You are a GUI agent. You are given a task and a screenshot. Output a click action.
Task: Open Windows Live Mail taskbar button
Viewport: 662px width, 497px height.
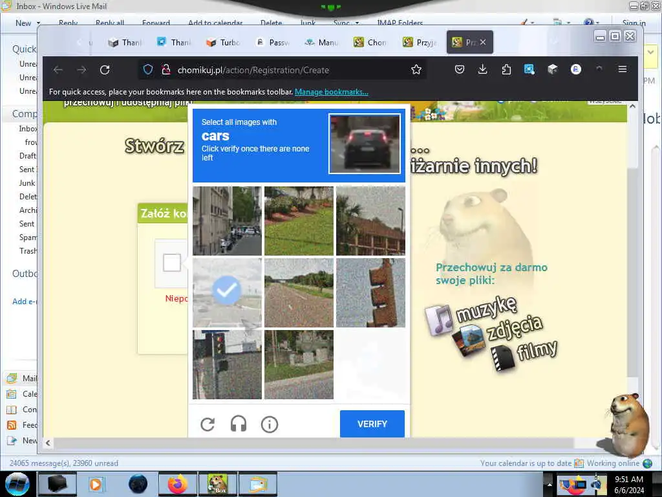258,484
